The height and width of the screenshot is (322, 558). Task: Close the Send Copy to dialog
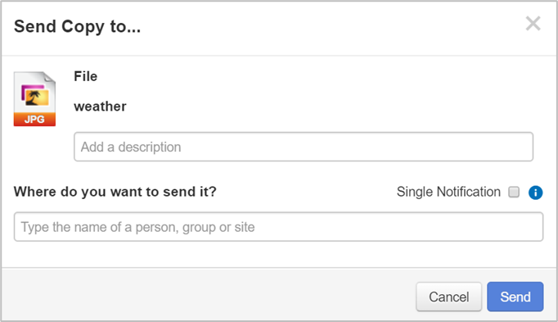[x=533, y=24]
